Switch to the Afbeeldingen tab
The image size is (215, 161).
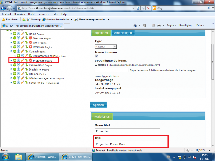pyautogui.click(x=123, y=33)
